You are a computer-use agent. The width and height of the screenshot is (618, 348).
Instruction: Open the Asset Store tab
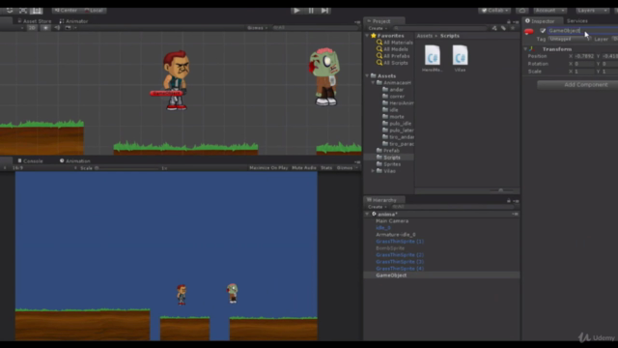coord(35,21)
